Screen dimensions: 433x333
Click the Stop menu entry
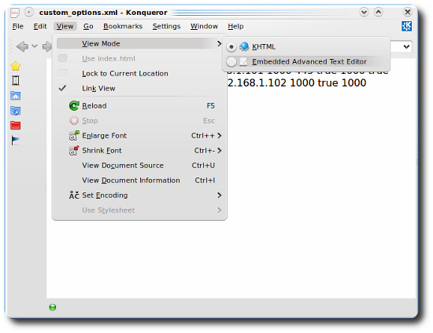[139, 121]
